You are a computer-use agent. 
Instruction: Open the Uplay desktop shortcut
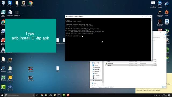[x=167, y=22]
